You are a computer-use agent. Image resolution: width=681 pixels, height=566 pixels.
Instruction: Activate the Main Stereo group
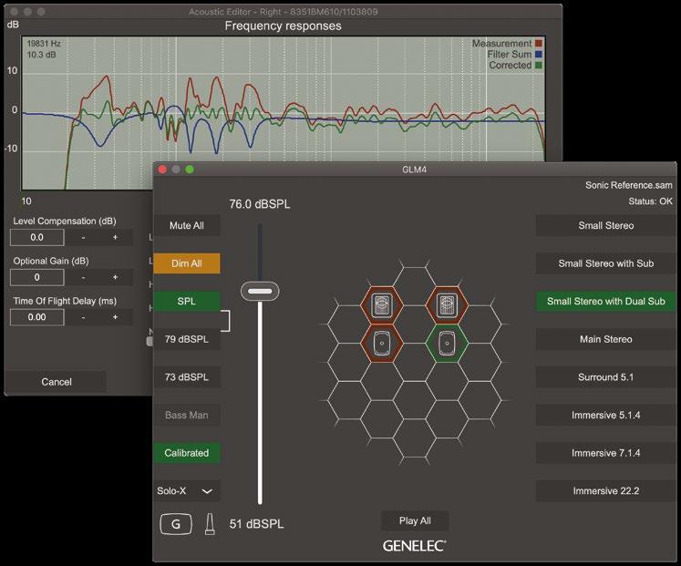[x=606, y=339]
